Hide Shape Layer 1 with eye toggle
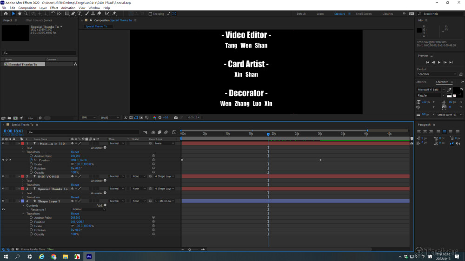Image resolution: width=465 pixels, height=261 pixels. pyautogui.click(x=3, y=201)
